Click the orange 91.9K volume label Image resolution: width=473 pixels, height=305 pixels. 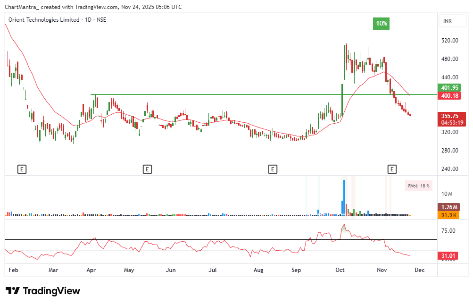[449, 215]
